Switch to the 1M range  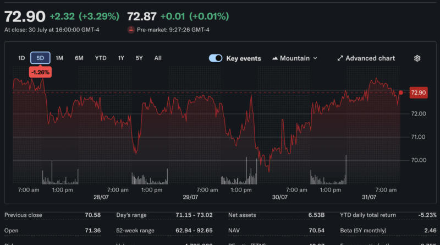coord(59,58)
